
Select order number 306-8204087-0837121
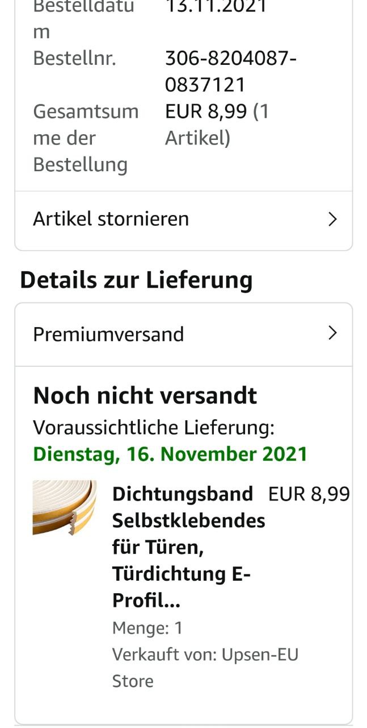pyautogui.click(x=231, y=72)
